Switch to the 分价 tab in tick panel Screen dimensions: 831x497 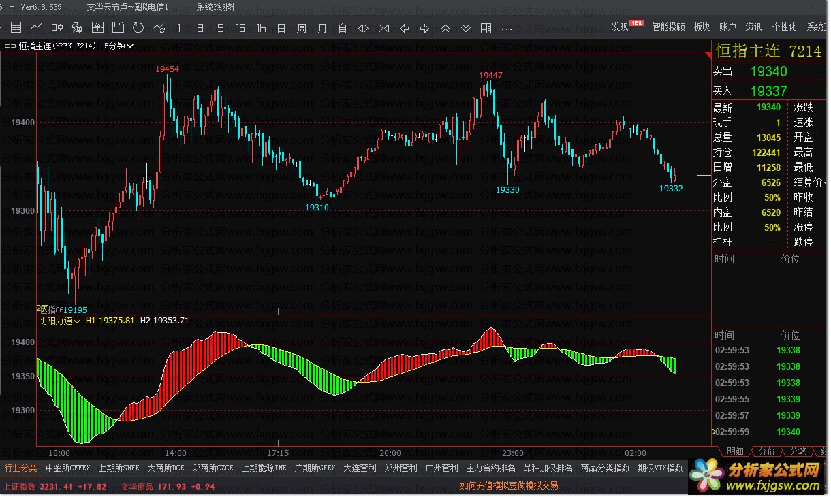tap(766, 451)
